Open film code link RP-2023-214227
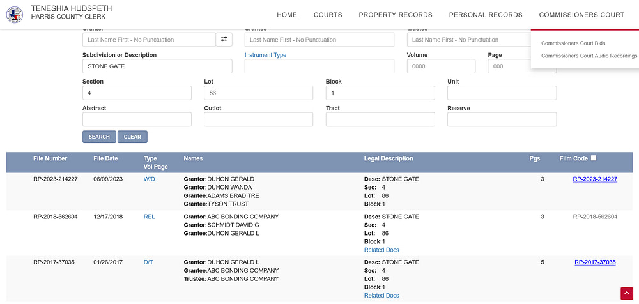The height and width of the screenshot is (304, 639). (x=595, y=179)
